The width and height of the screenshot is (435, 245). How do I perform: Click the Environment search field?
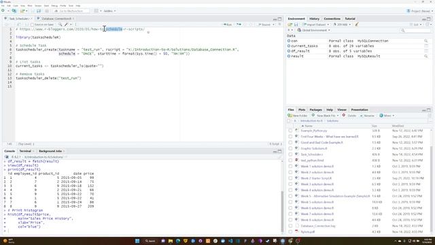(415, 30)
